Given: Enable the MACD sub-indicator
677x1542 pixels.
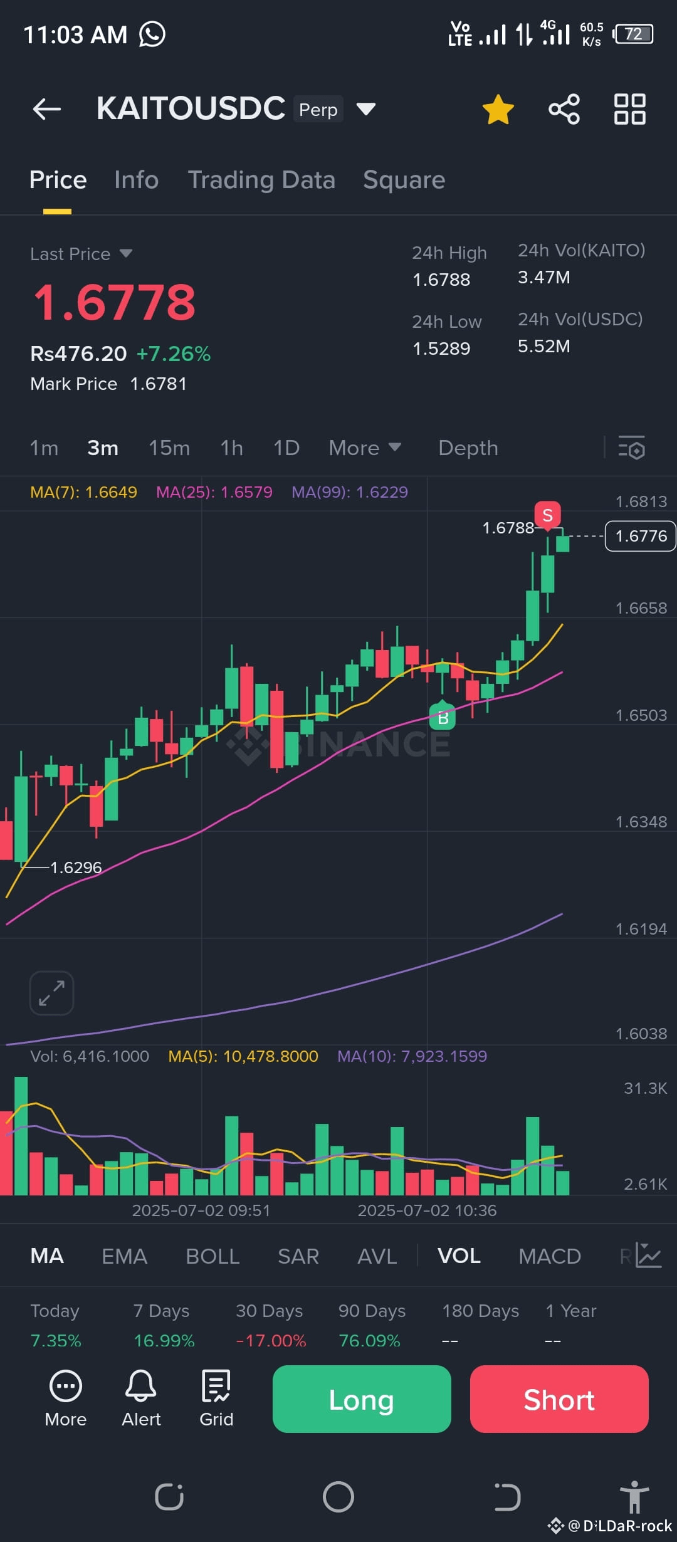Looking at the screenshot, I should 550,1256.
